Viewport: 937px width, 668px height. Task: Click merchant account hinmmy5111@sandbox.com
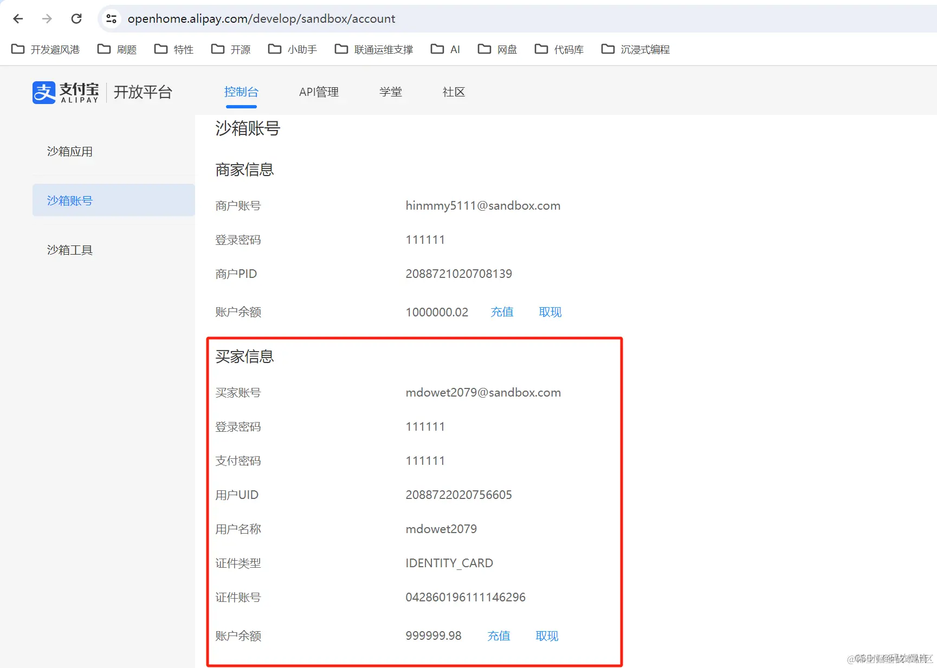[x=483, y=206]
